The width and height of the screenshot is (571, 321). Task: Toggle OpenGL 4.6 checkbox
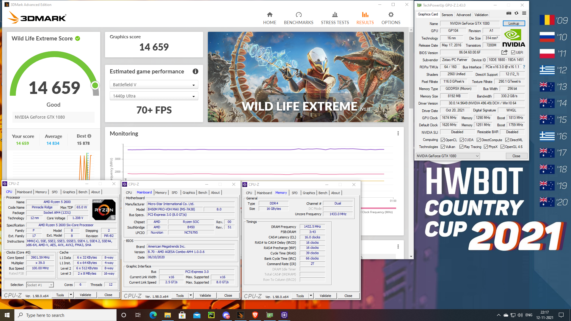point(502,147)
